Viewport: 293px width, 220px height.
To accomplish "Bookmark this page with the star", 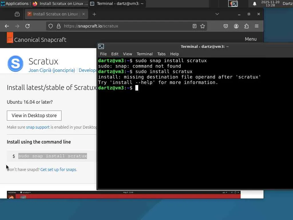I will (203, 26).
